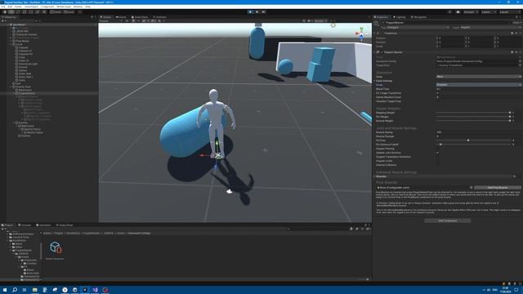Click the Add Prop Muscle button
Image resolution: width=523 pixels, height=294 pixels.
point(498,188)
